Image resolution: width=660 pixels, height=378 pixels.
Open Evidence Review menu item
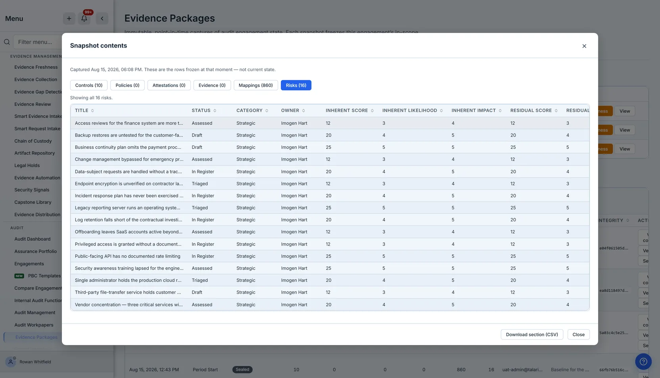pyautogui.click(x=33, y=104)
